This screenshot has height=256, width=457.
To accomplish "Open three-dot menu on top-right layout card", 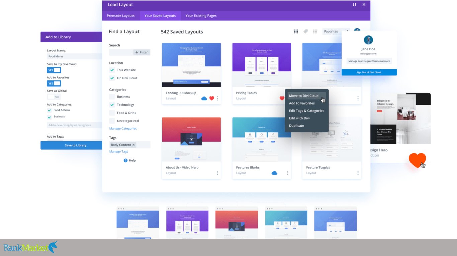I will pos(358,98).
